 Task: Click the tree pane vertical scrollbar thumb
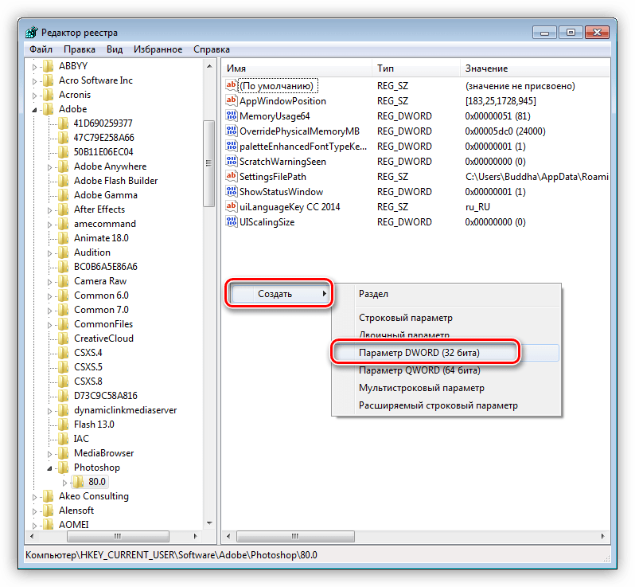point(209,163)
